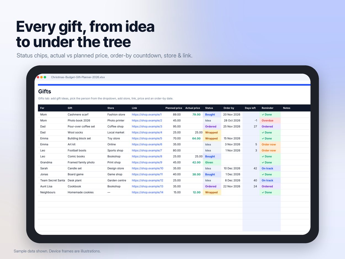
Task: Open link https://shop.example/2
Action: tap(147, 120)
